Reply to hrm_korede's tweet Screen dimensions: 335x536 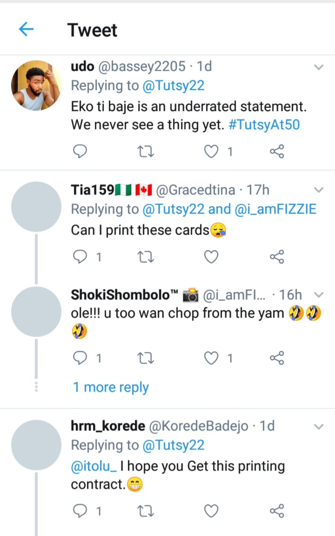[80, 511]
